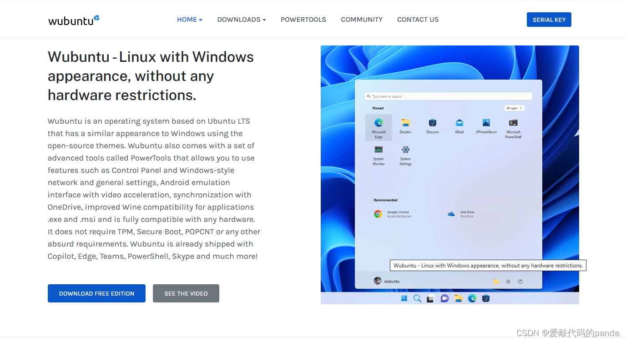Viewport: 626px width, 342px height.
Task: Click the file manager folder on taskbar
Action: (458, 298)
